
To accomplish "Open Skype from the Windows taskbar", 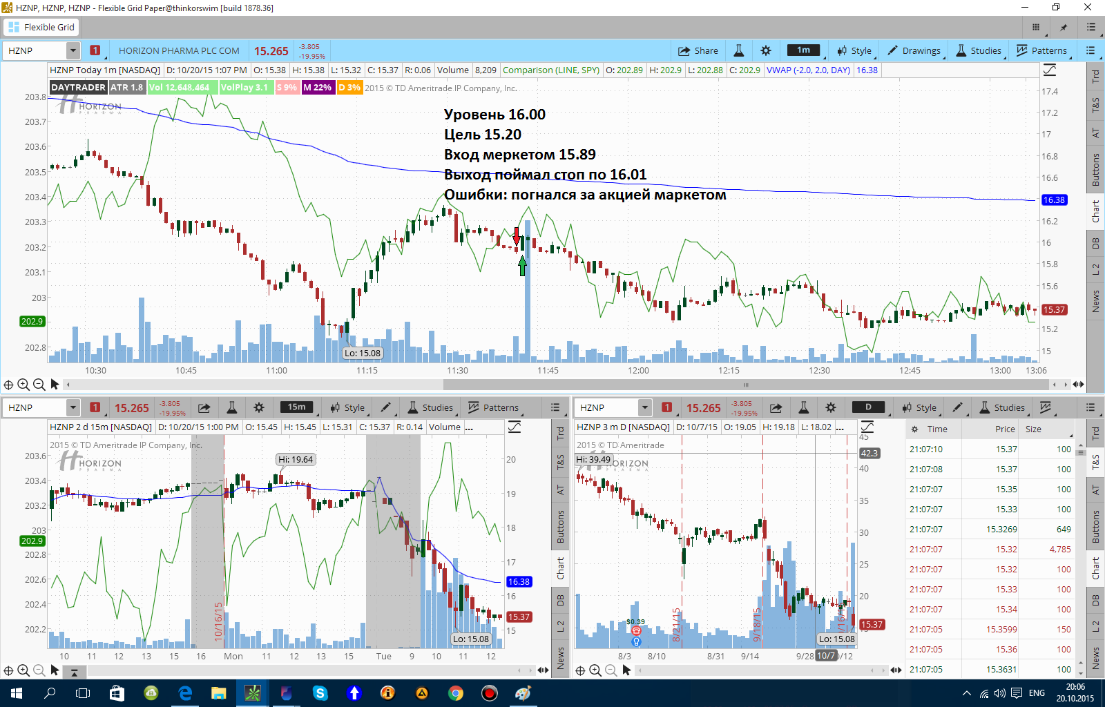I will tap(320, 693).
